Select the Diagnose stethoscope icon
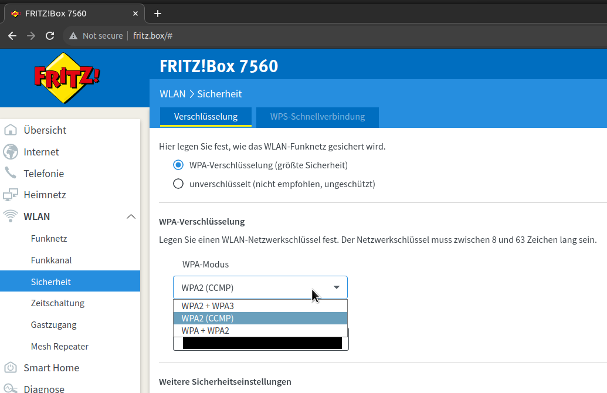This screenshot has width=607, height=393. pos(11,388)
